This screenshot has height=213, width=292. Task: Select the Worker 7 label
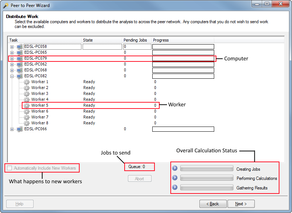tap(40, 117)
